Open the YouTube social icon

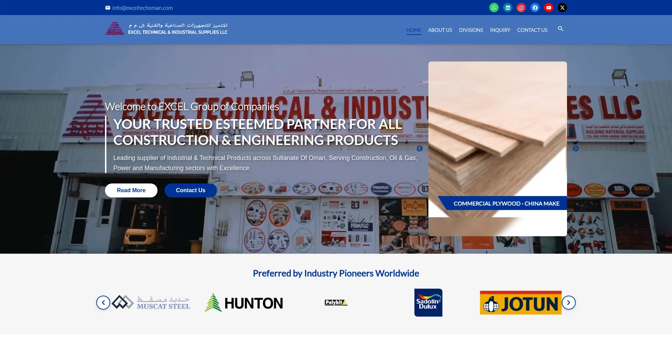[x=548, y=8]
